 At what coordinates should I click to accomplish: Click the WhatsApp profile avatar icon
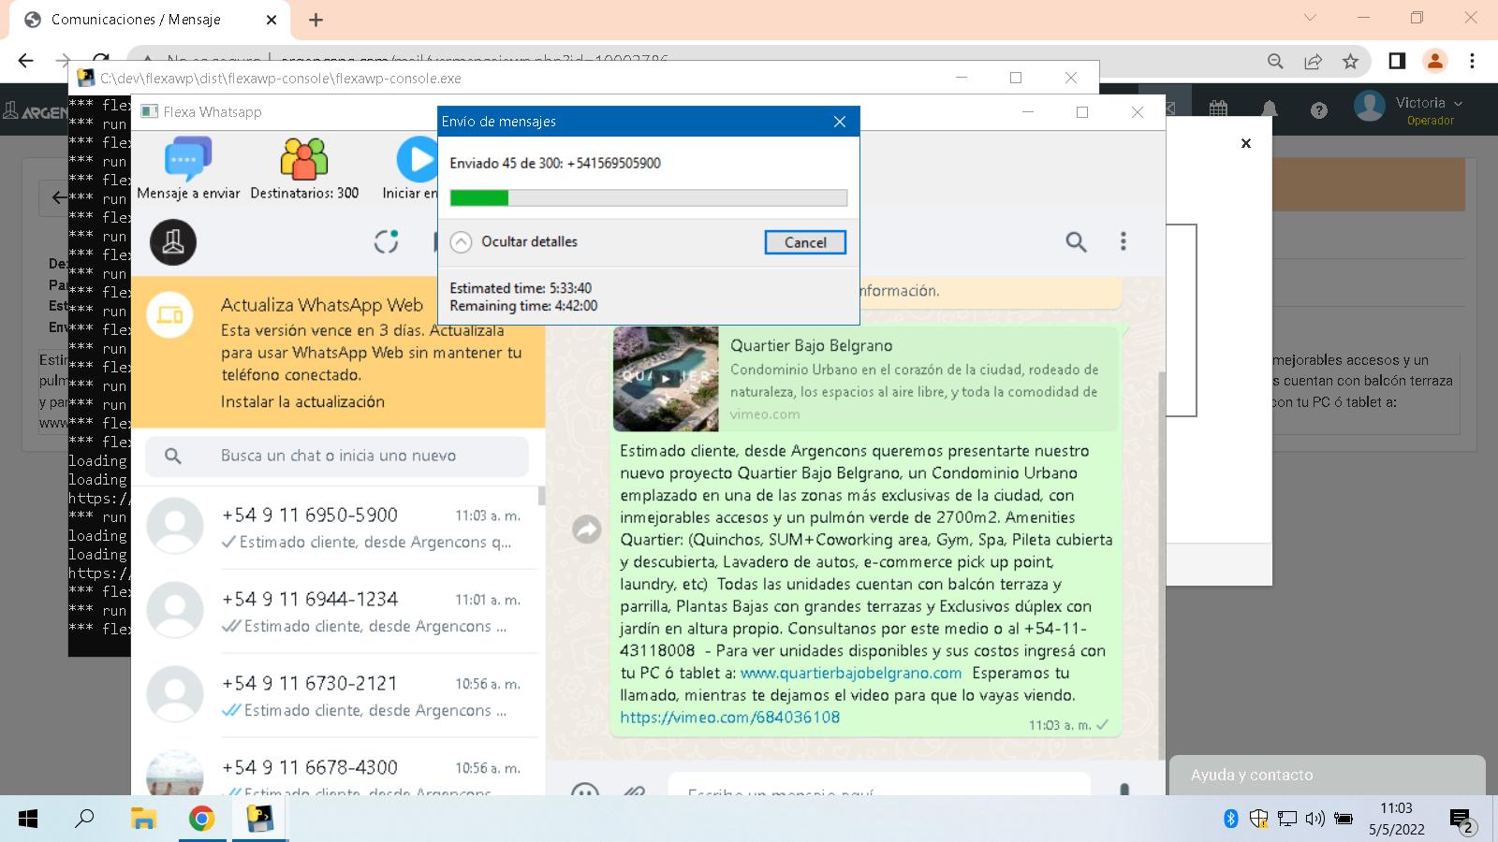[173, 242]
